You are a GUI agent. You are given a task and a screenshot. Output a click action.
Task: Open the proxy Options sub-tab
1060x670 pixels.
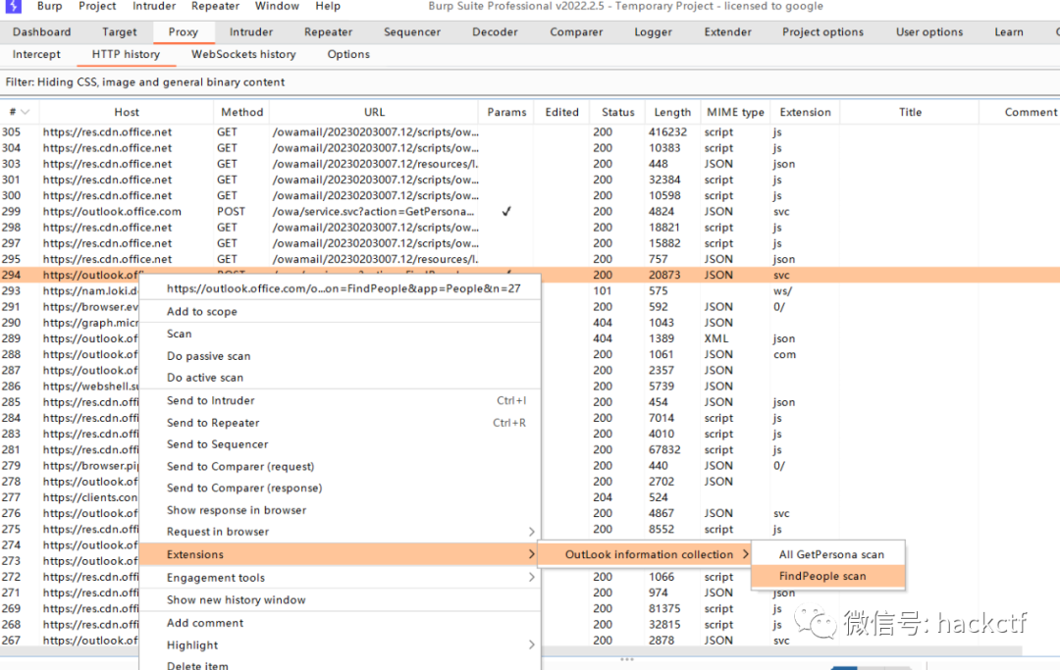click(348, 54)
